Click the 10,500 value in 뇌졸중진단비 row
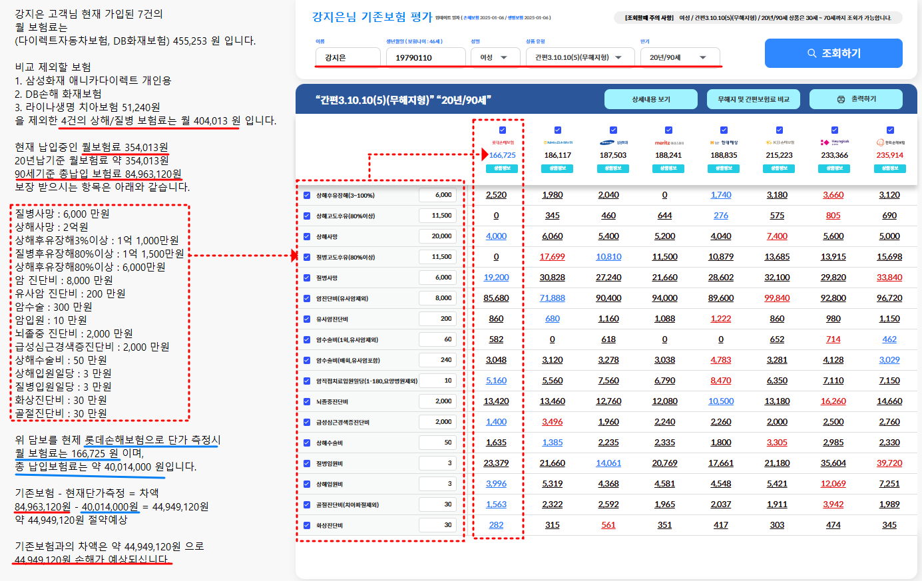Screen dimensions: 922x581 (721, 401)
